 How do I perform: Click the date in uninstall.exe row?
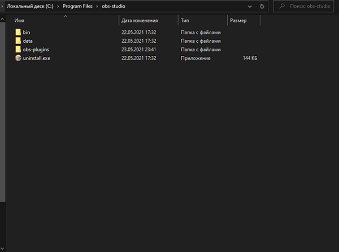(x=138, y=58)
